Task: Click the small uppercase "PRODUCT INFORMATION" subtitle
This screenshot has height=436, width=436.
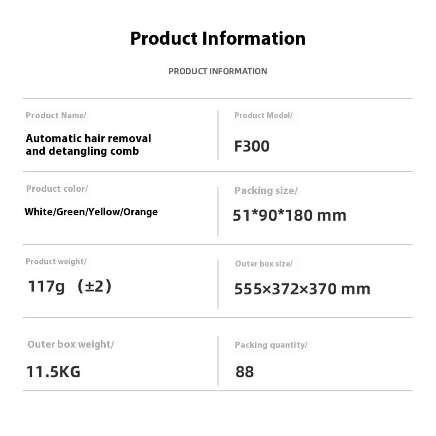Action: coord(217,71)
